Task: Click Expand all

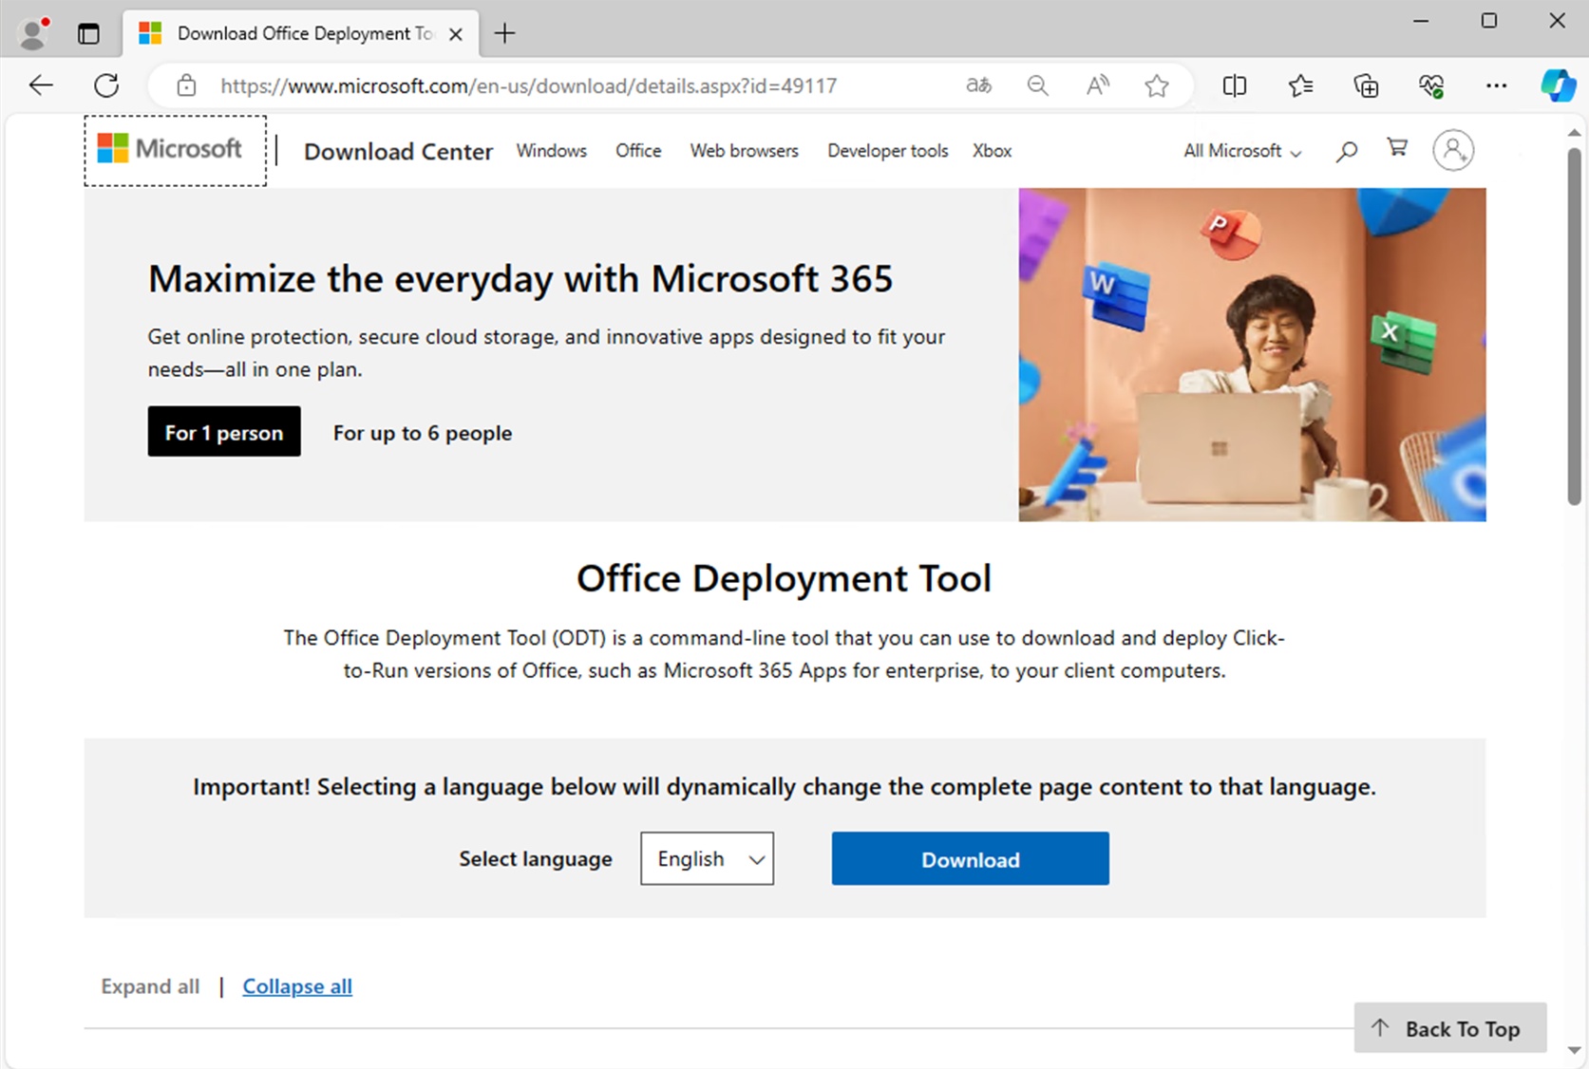Action: point(150,986)
